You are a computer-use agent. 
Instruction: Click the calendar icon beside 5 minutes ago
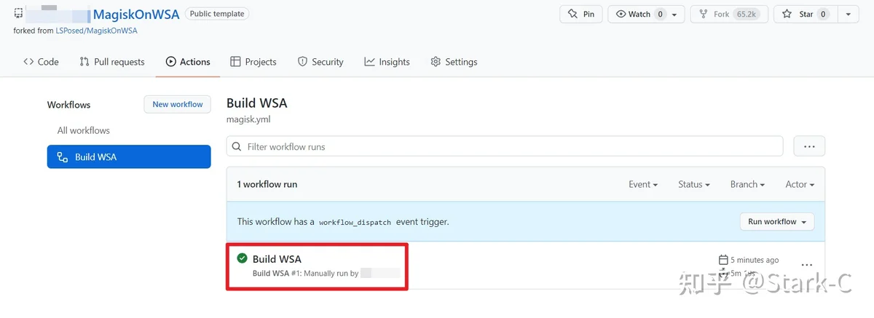(x=723, y=260)
